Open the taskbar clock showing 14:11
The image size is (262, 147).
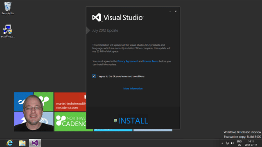point(251,143)
